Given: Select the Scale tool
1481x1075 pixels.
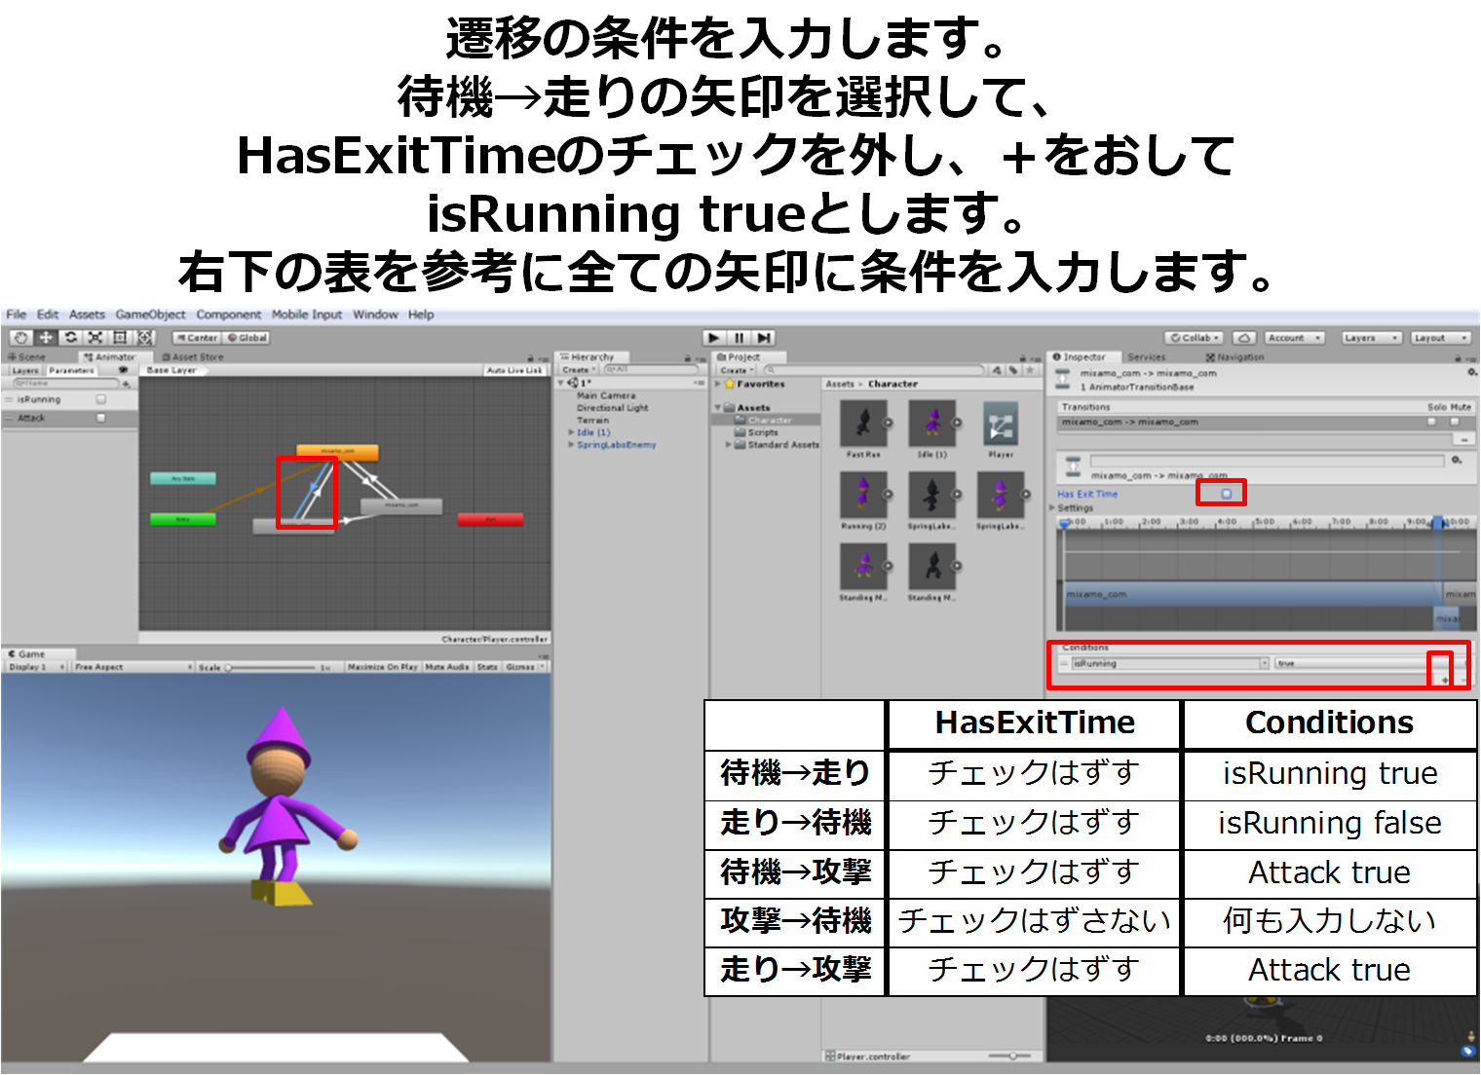Looking at the screenshot, I should 95,337.
